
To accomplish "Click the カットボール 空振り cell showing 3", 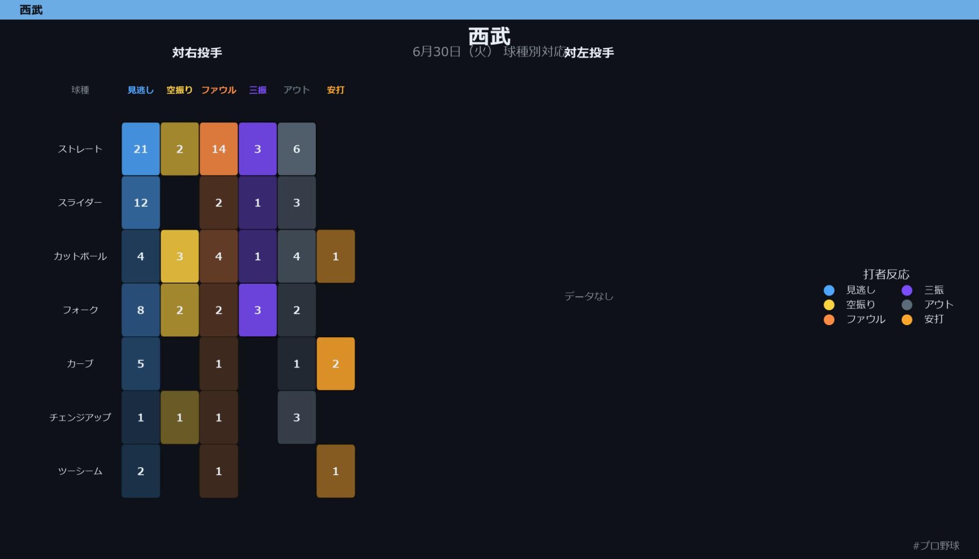I will (x=179, y=256).
